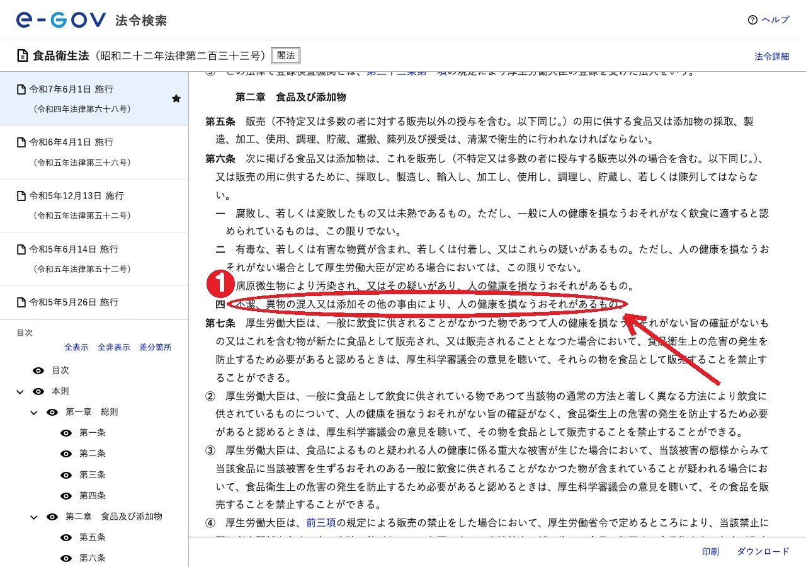Click the ダウンロード button
The height and width of the screenshot is (567, 806).
point(763,551)
